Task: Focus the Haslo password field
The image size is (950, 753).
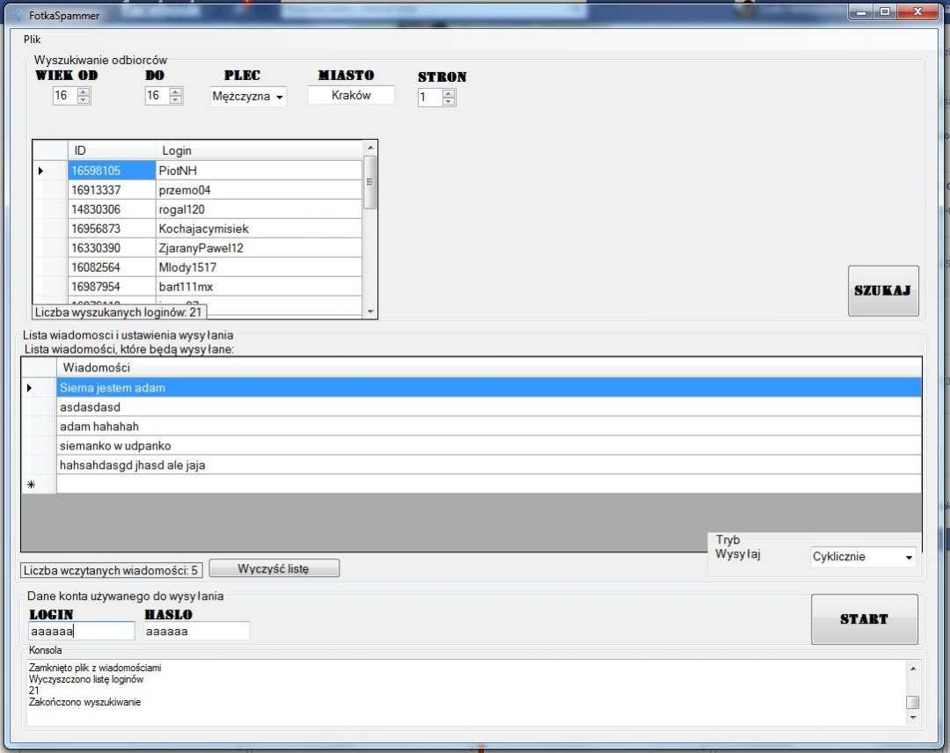Action: [196, 631]
